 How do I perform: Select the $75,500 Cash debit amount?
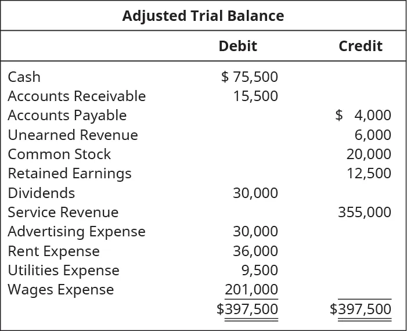(250, 77)
